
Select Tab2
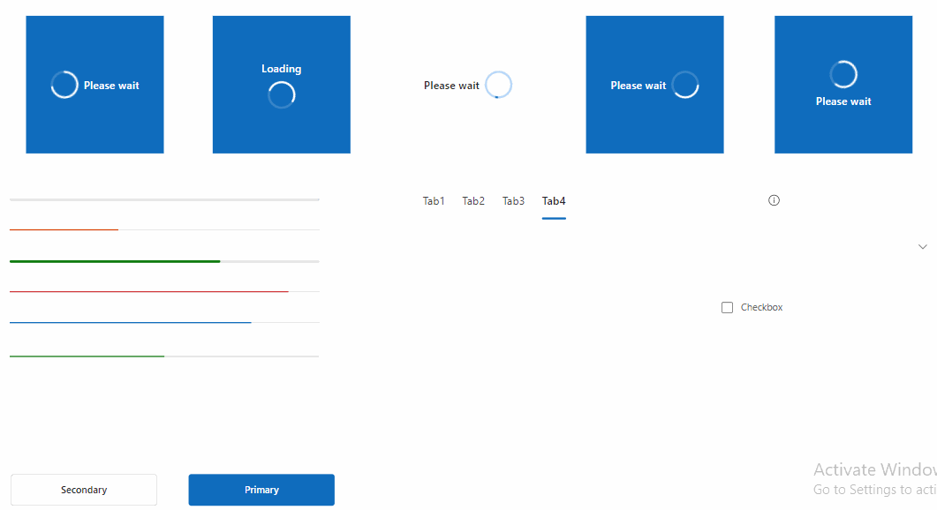tap(473, 200)
